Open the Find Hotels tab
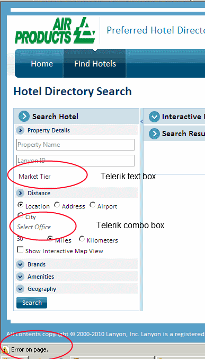 click(x=95, y=64)
